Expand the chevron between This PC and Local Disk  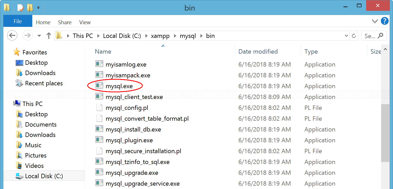click(98, 36)
